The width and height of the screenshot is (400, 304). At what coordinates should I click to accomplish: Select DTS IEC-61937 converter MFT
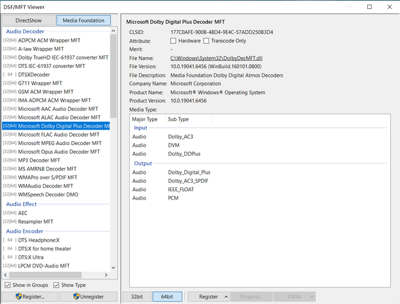tap(56, 66)
